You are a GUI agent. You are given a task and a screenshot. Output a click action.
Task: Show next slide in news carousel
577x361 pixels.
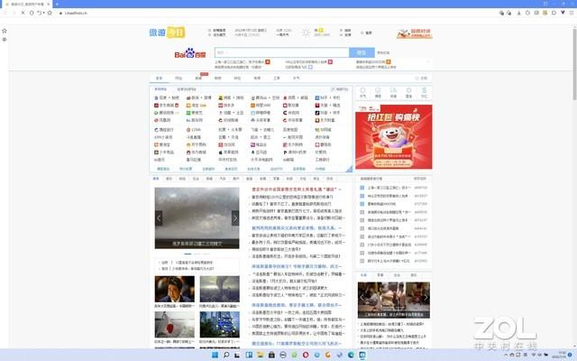[236, 218]
